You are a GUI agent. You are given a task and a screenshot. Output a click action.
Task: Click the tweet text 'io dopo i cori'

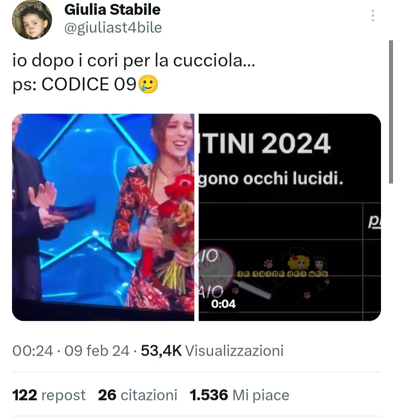(65, 60)
